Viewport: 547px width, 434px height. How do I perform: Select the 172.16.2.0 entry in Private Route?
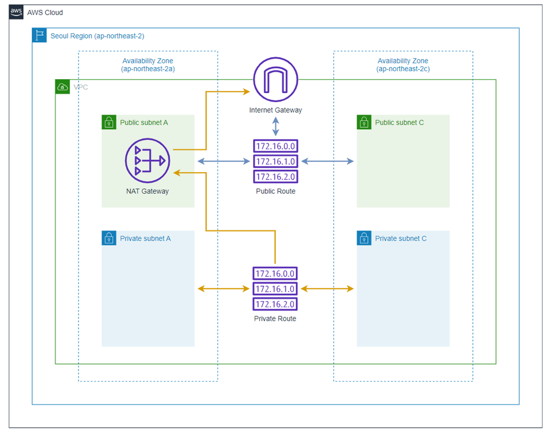275,304
